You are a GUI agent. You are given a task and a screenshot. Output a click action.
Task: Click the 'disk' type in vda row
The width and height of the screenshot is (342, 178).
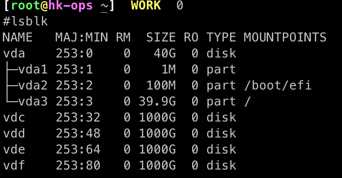point(221,53)
